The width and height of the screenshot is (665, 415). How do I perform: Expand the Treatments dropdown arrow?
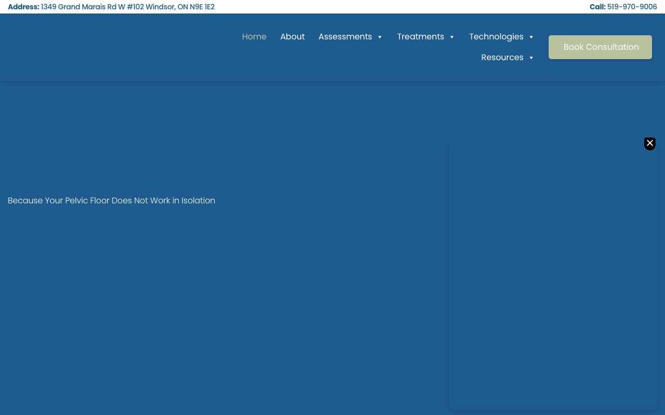(451, 37)
